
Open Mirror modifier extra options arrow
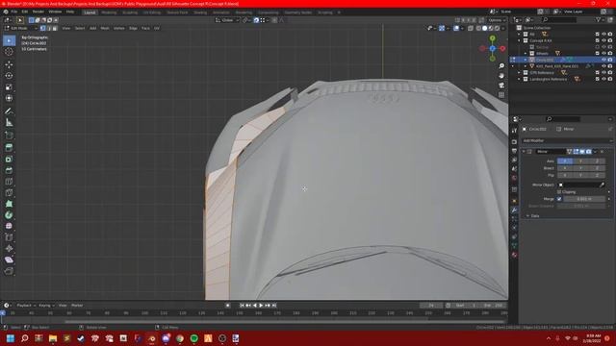tap(595, 152)
